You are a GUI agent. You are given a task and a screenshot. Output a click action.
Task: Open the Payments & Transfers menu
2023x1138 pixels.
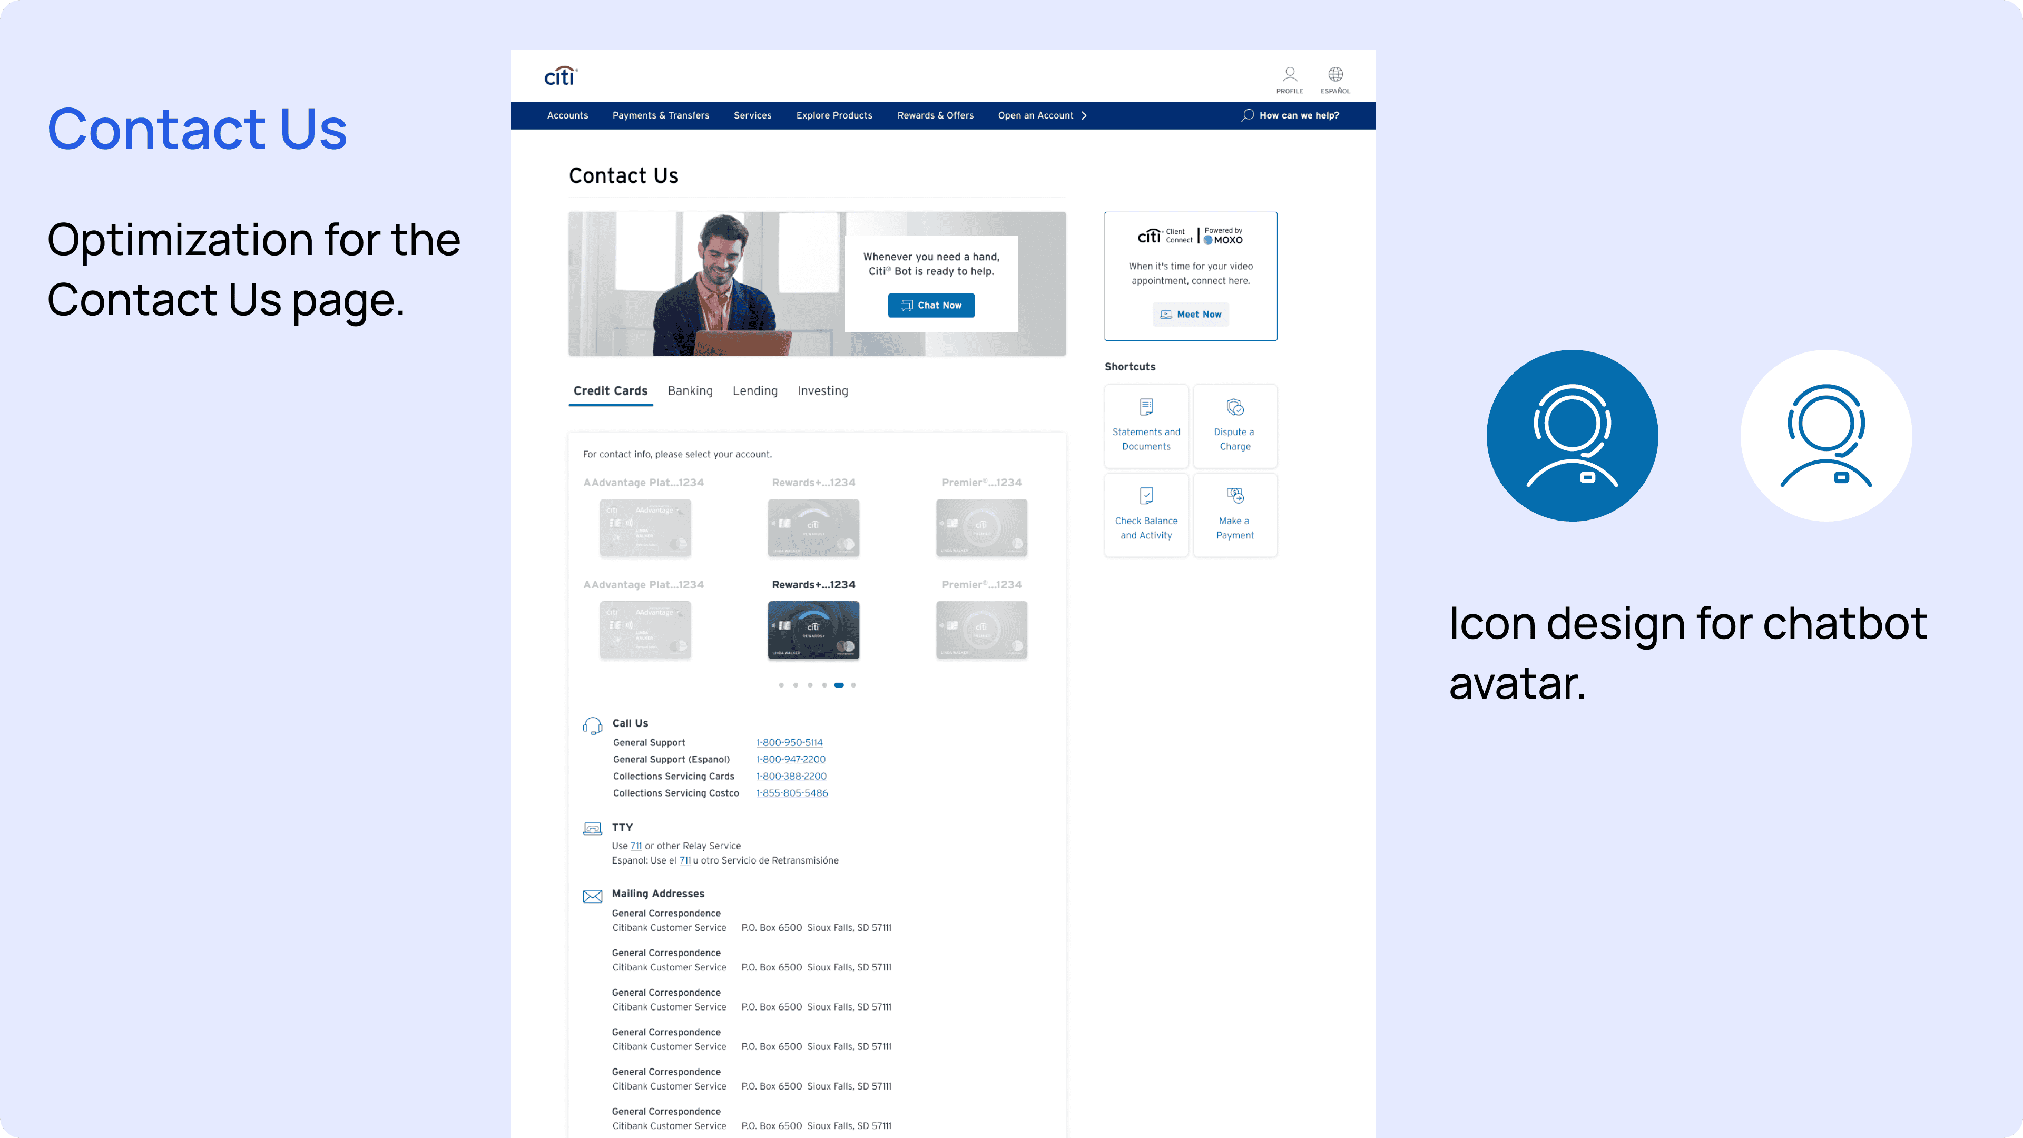(x=661, y=115)
